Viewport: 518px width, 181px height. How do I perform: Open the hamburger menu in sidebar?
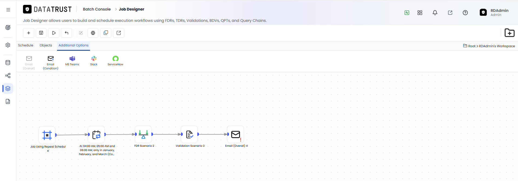coord(8,10)
